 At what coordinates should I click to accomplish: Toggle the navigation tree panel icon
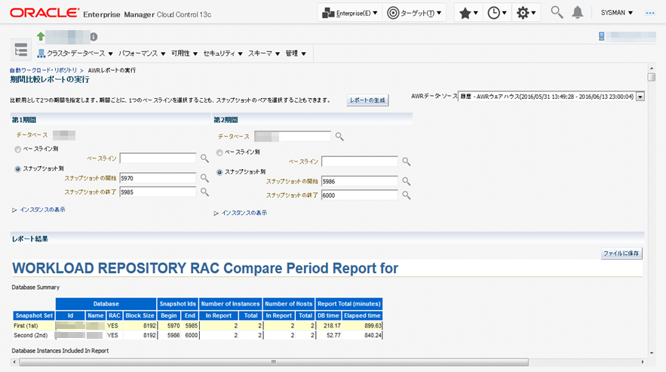point(20,50)
